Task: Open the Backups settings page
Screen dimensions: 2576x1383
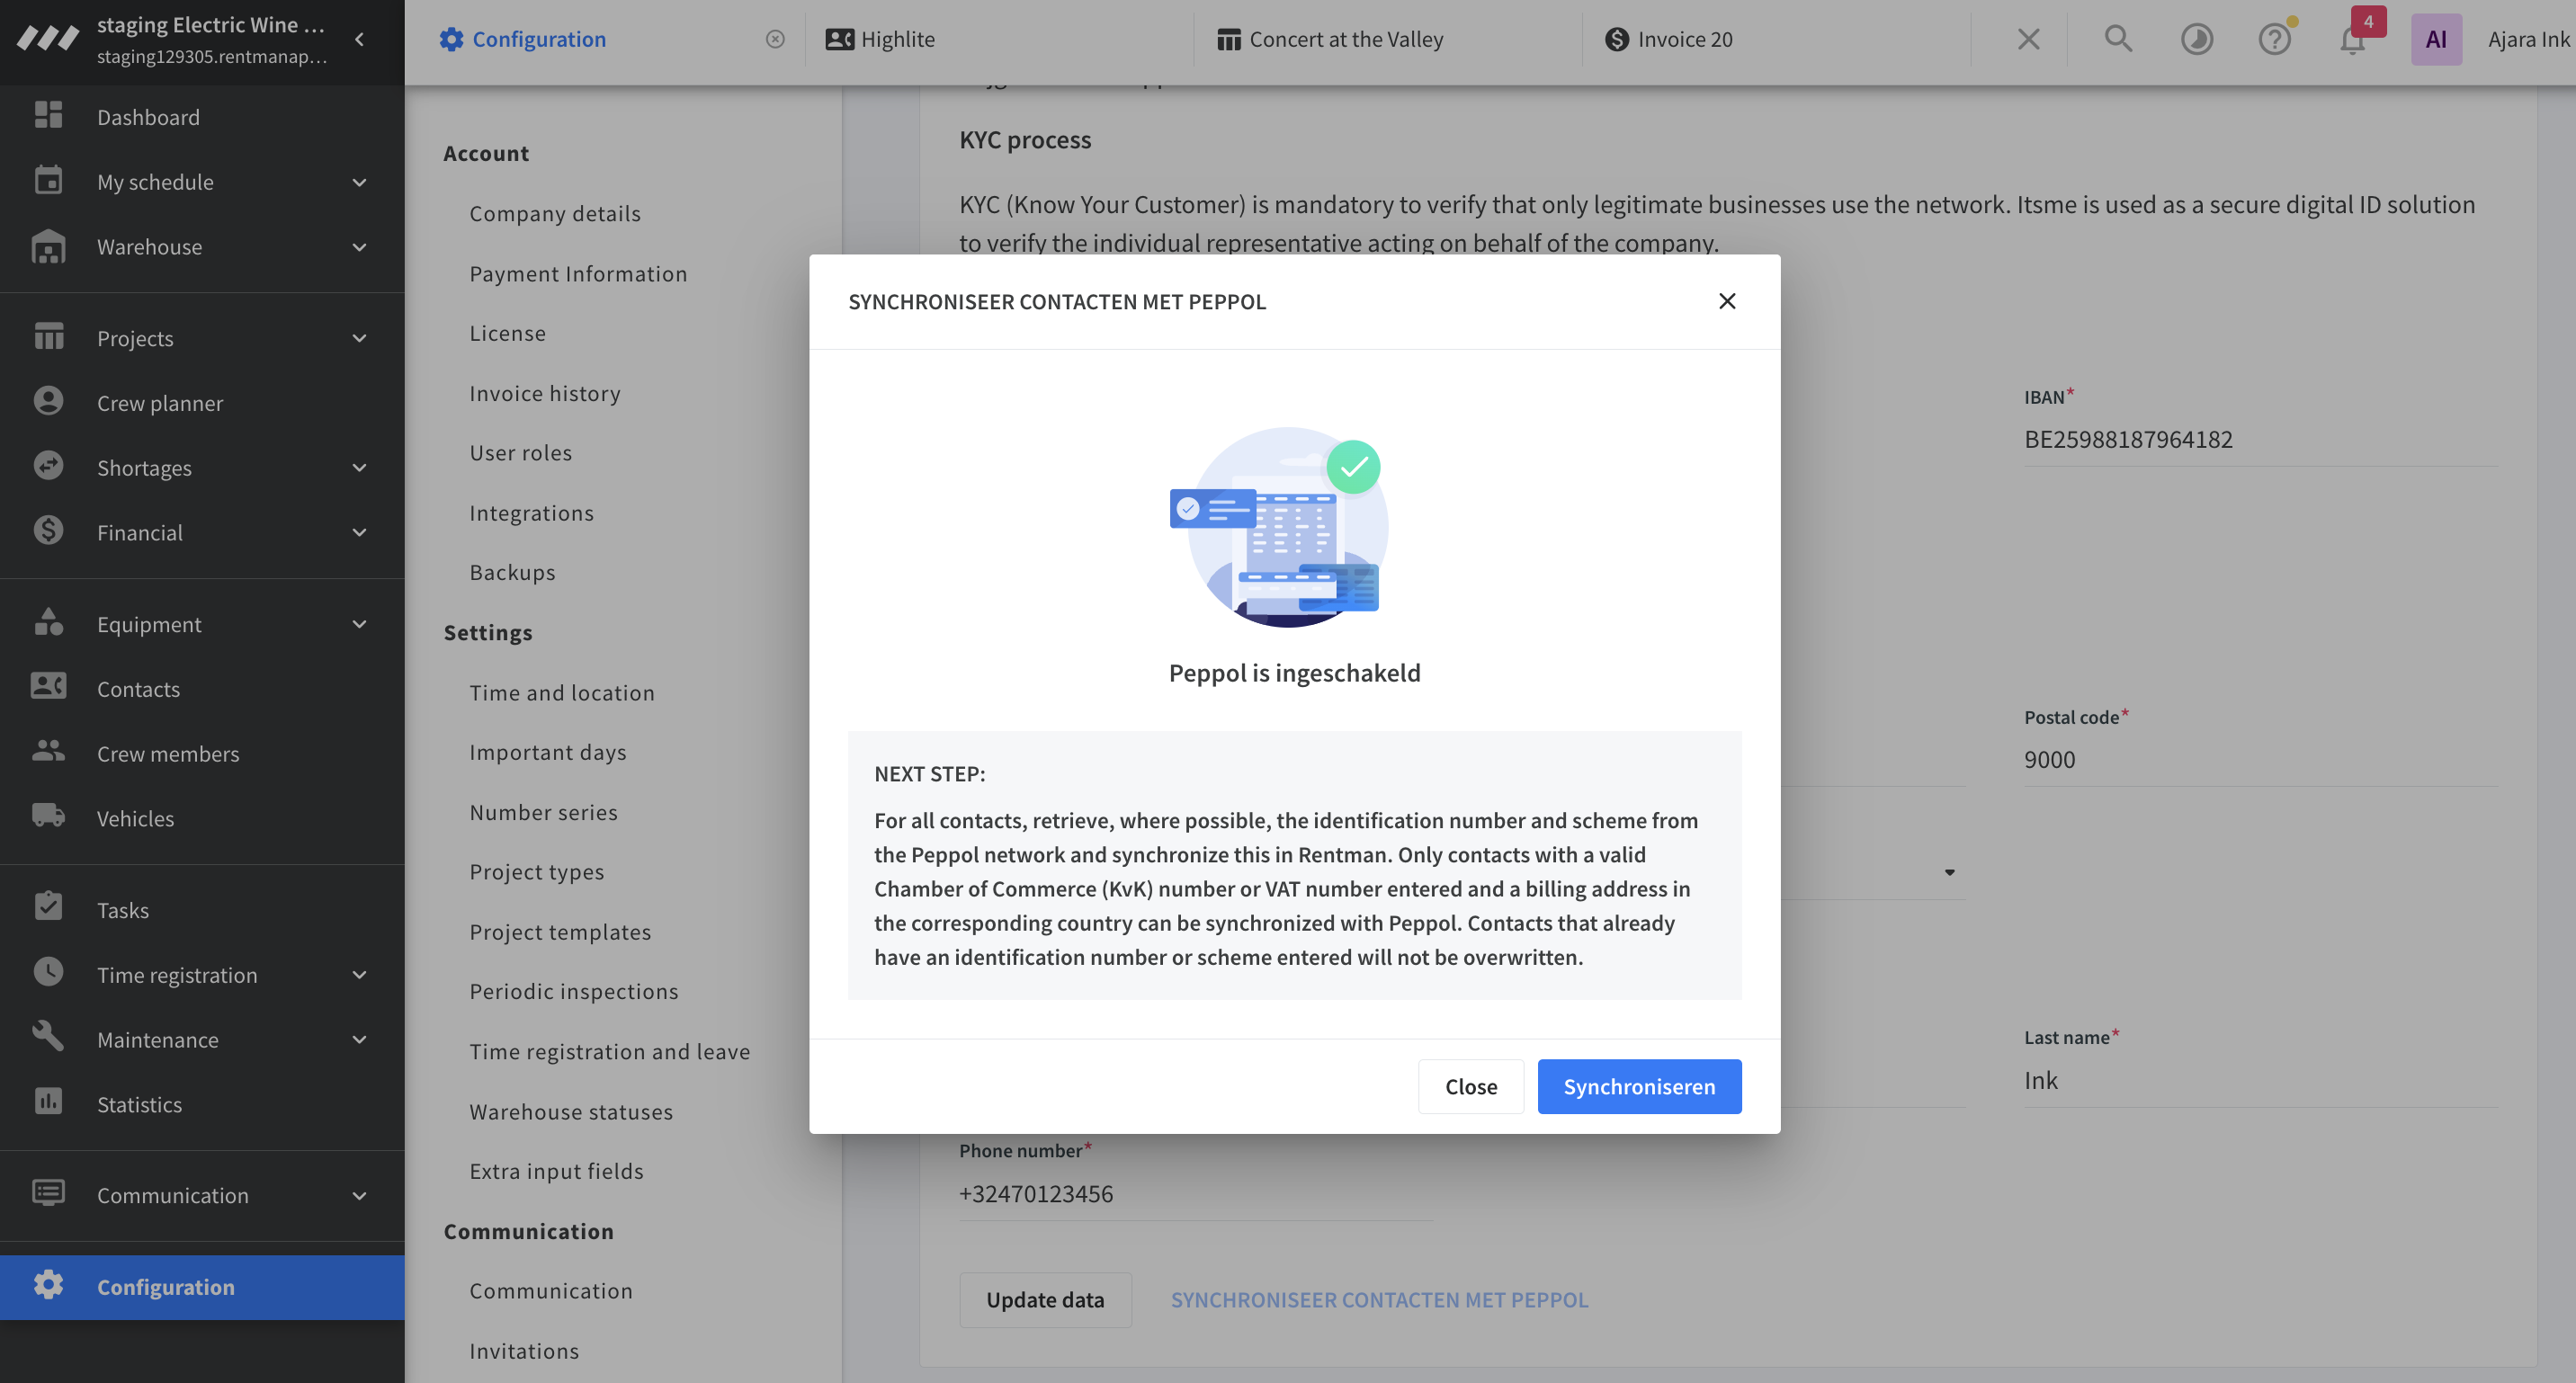Action: [x=513, y=571]
